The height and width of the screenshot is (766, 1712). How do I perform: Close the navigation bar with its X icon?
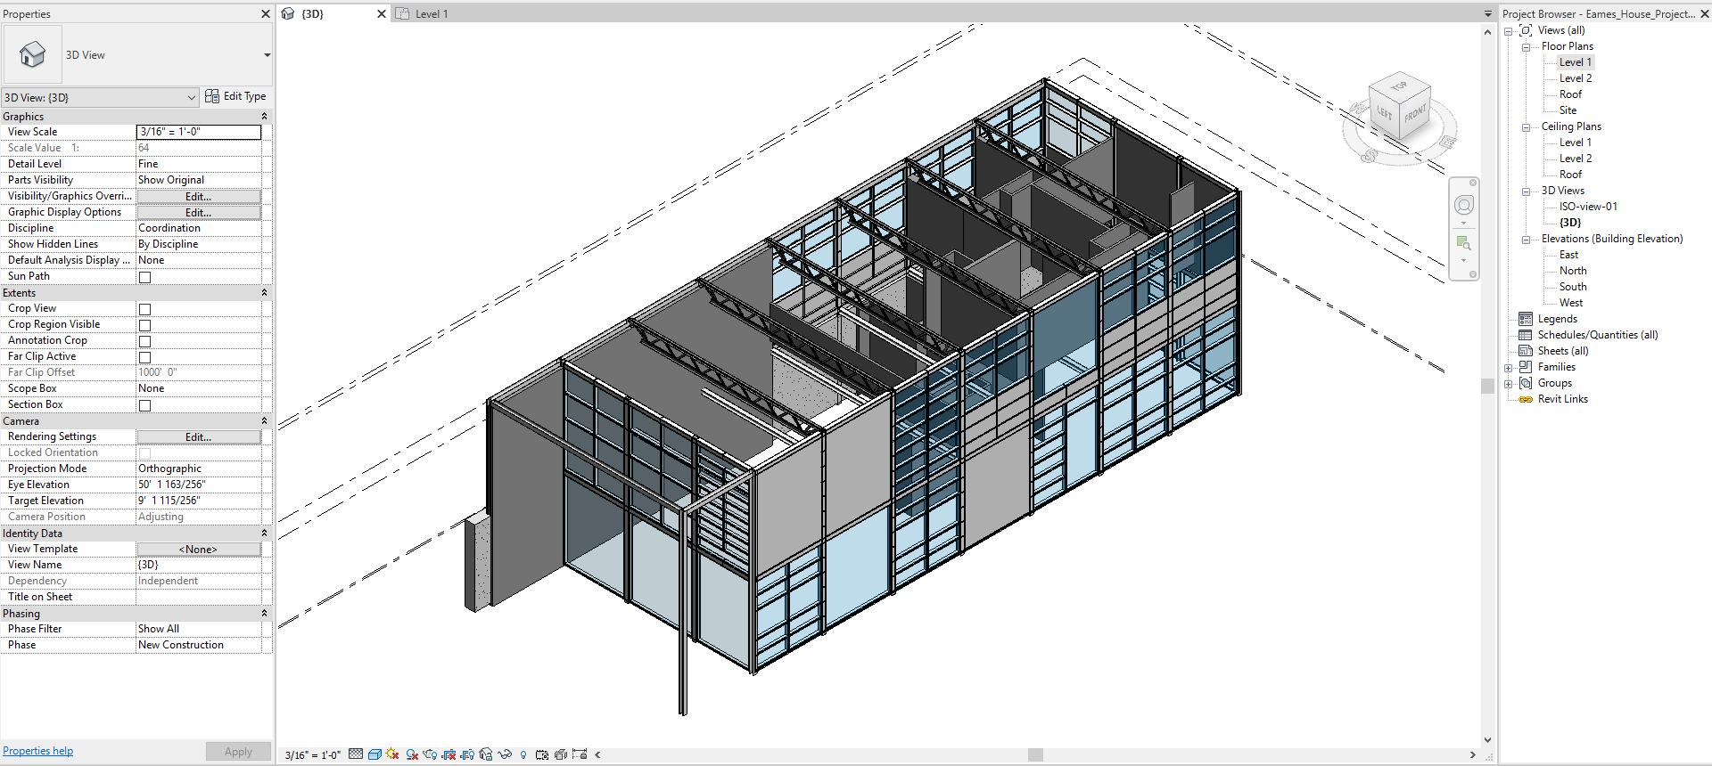tap(1473, 183)
